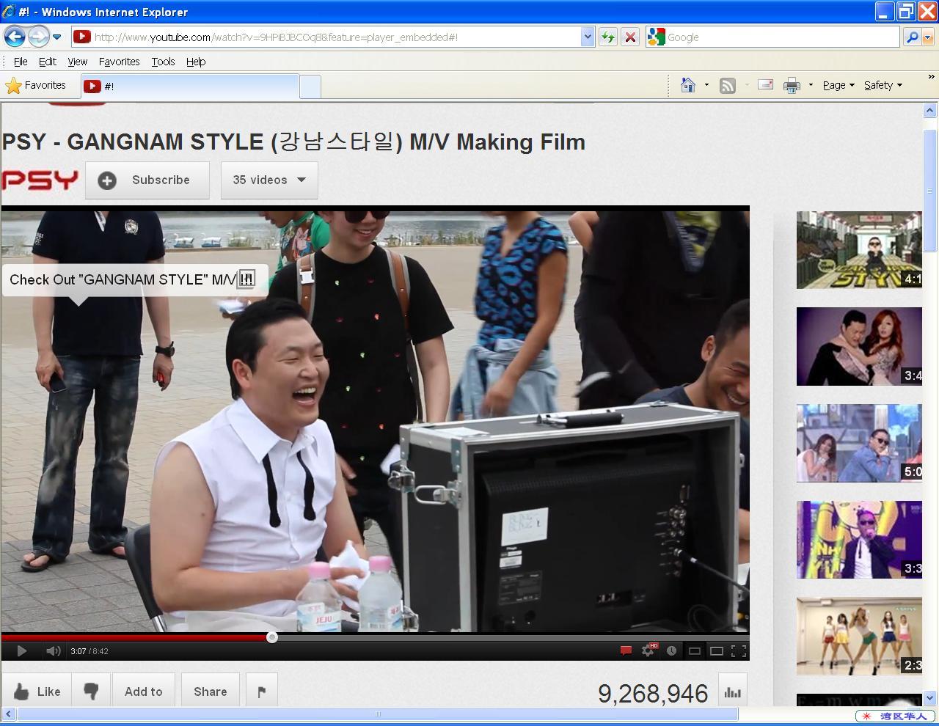Click the Read Mail envelope icon
939x726 pixels.
point(765,85)
